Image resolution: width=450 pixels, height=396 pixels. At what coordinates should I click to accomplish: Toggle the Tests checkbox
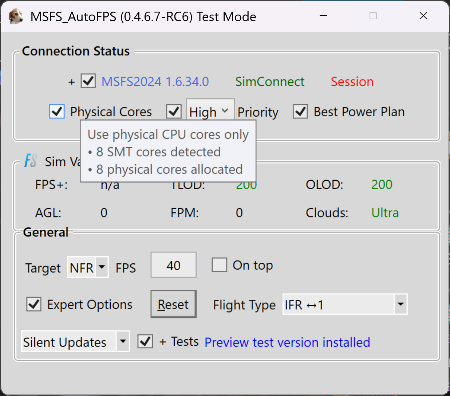pos(145,341)
